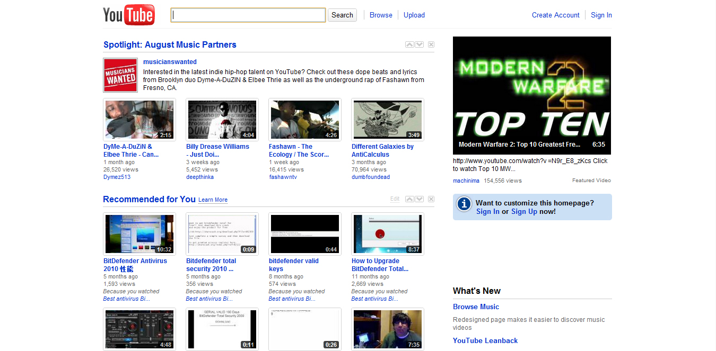The width and height of the screenshot is (716, 351).
Task: Click Learn More beside Recommended for You
Action: 213,200
